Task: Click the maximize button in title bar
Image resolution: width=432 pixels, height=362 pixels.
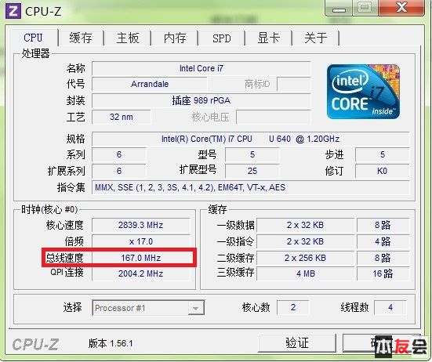Action: 365,8
